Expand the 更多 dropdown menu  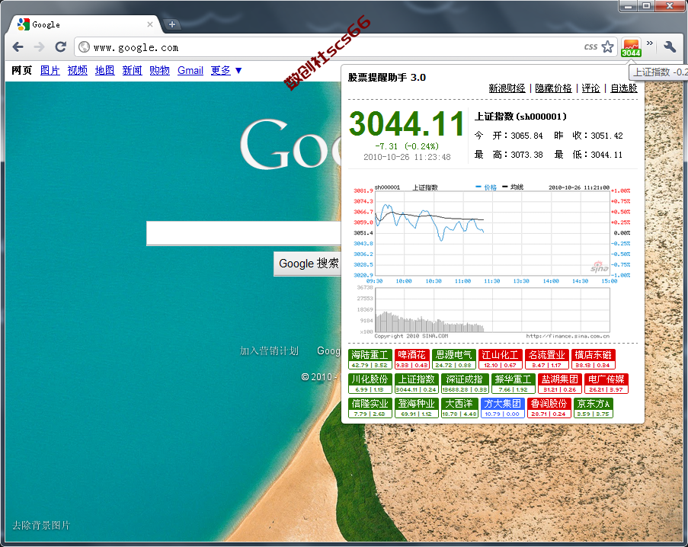point(226,70)
